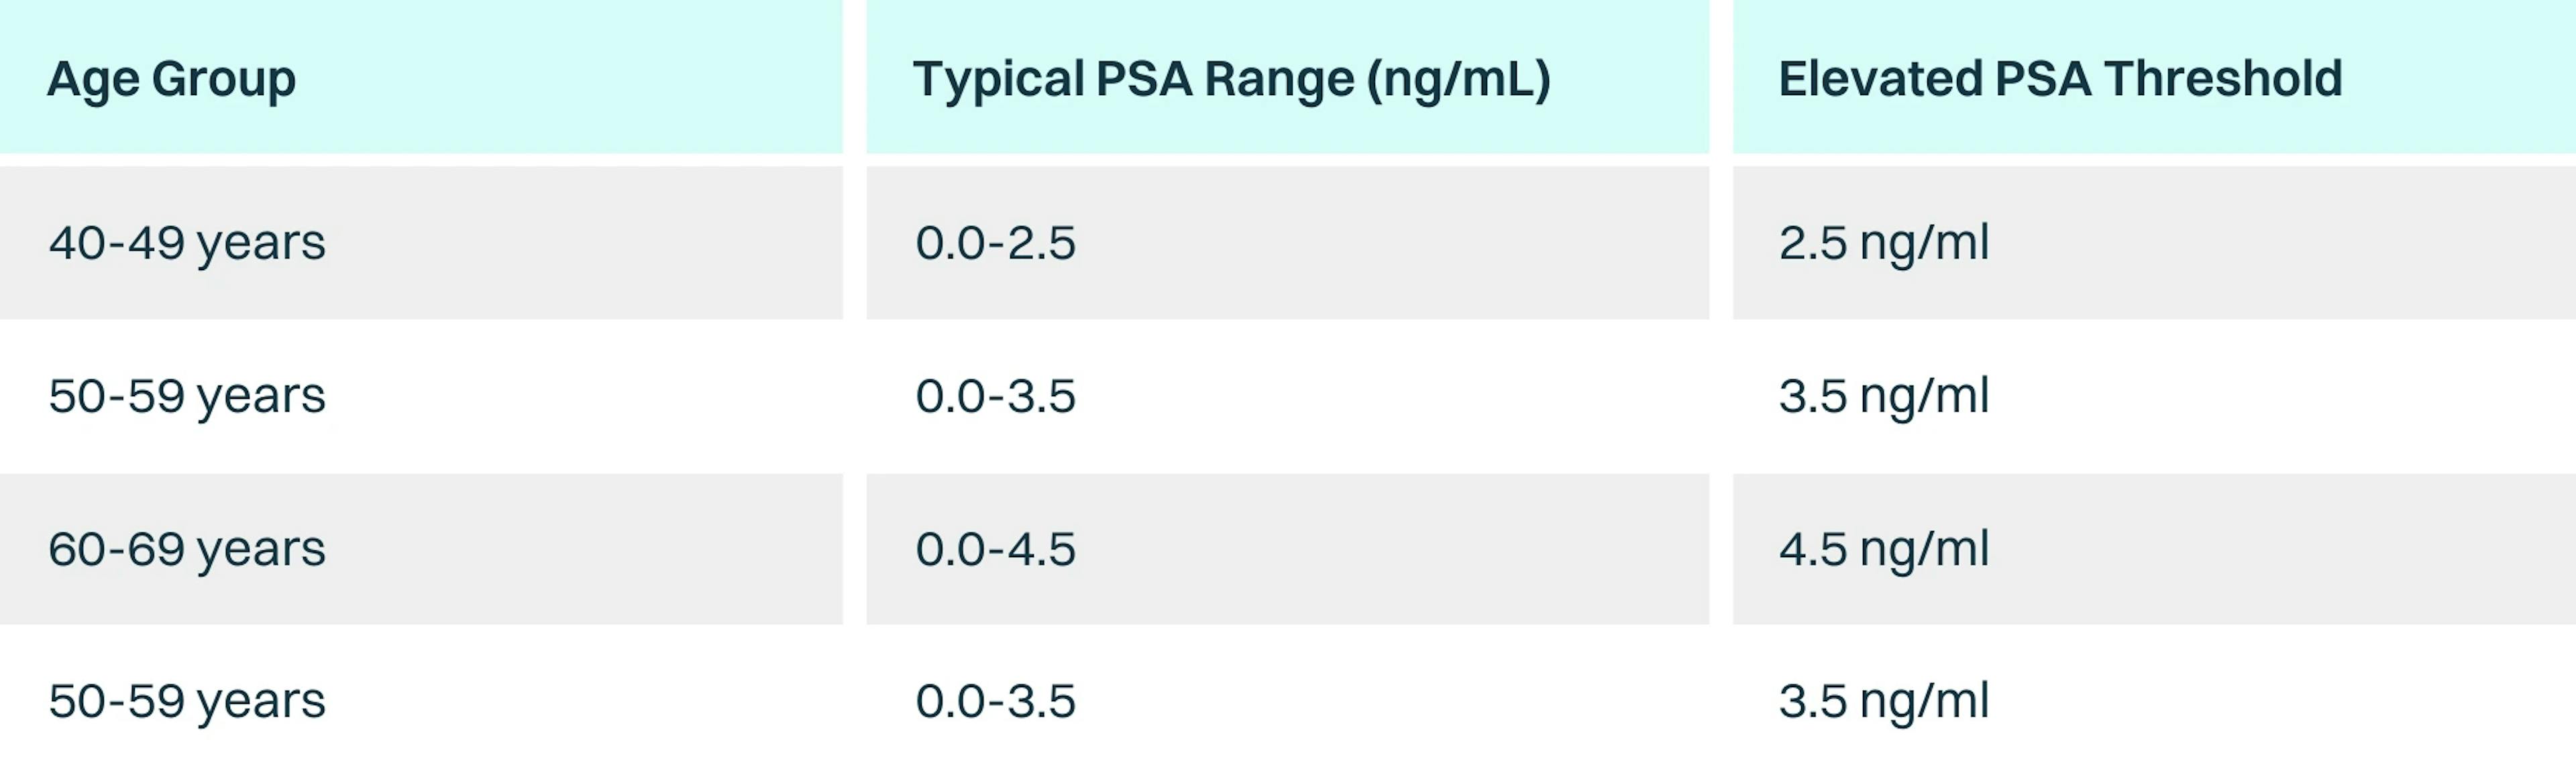Click the 4.5 ng/ml threshold cell
Screen dimensions: 2576x779
(1884, 549)
